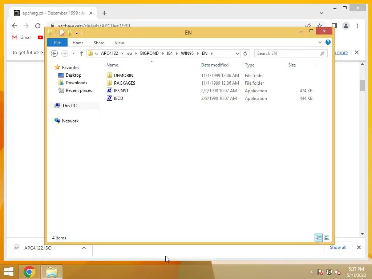The image size is (372, 279).
Task: Open address bar history dropdown
Action: tap(237, 53)
